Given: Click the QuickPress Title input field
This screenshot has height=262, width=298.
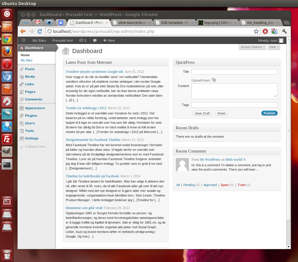Looking at the screenshot, I should click(235, 72).
